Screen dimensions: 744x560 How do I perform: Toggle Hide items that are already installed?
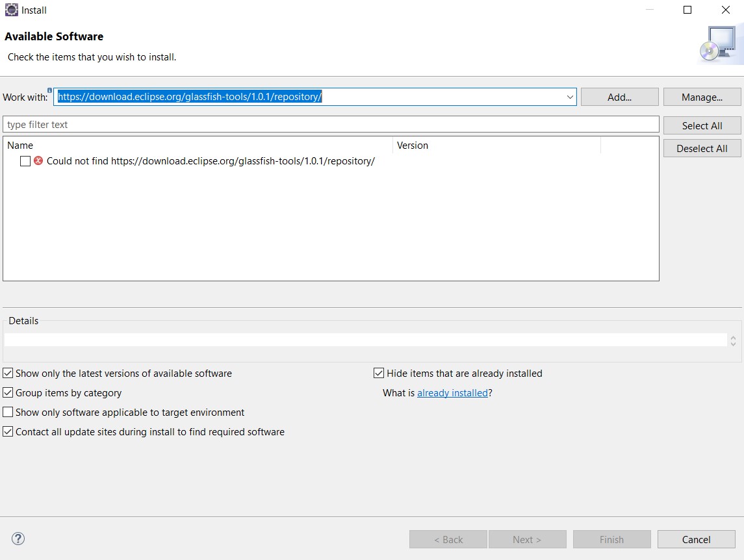[x=379, y=373]
